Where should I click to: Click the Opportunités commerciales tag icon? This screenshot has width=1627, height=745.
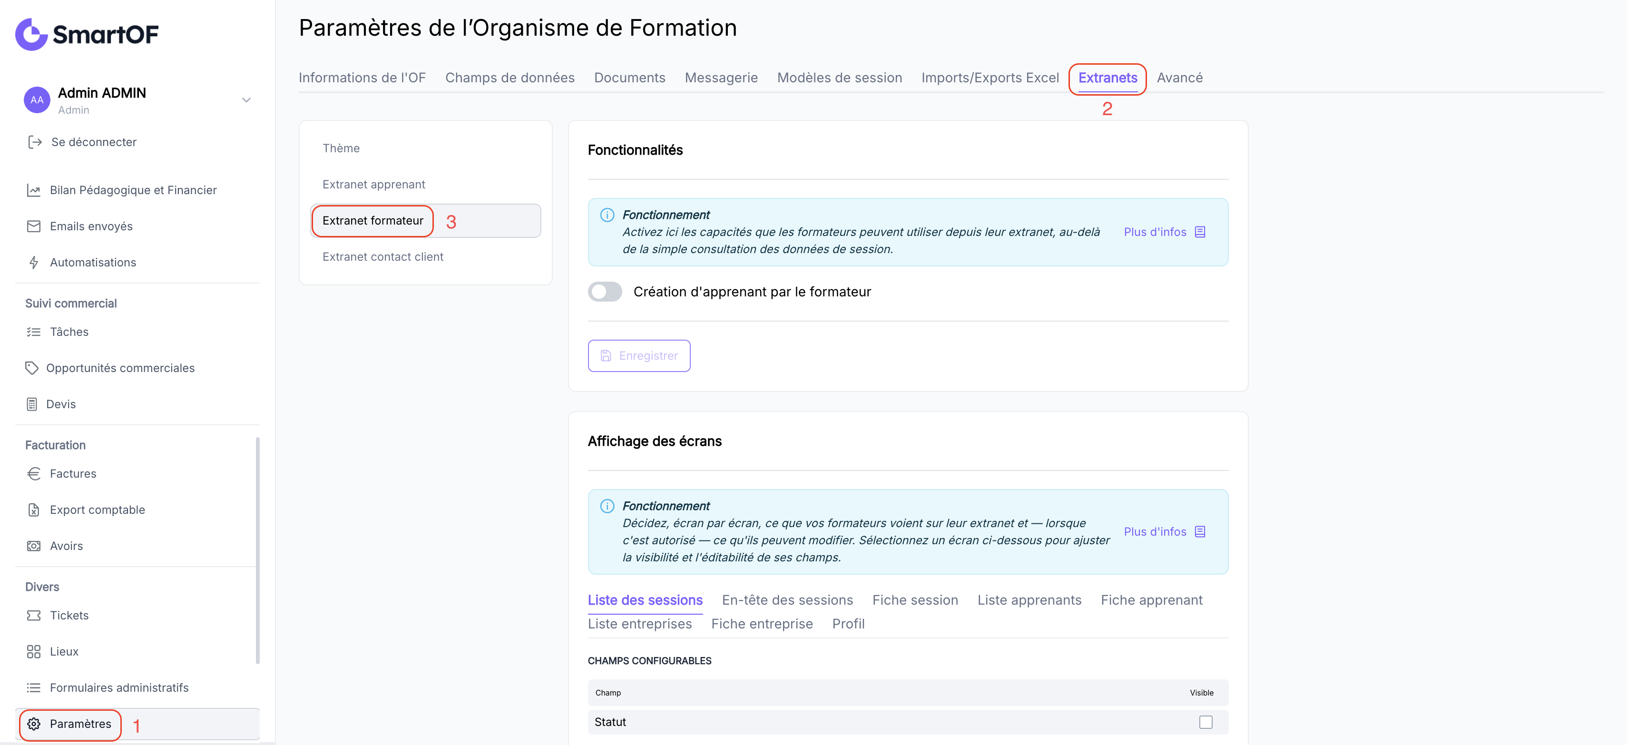31,367
